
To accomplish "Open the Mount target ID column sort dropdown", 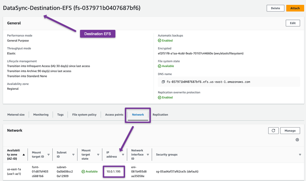I will [48, 153].
